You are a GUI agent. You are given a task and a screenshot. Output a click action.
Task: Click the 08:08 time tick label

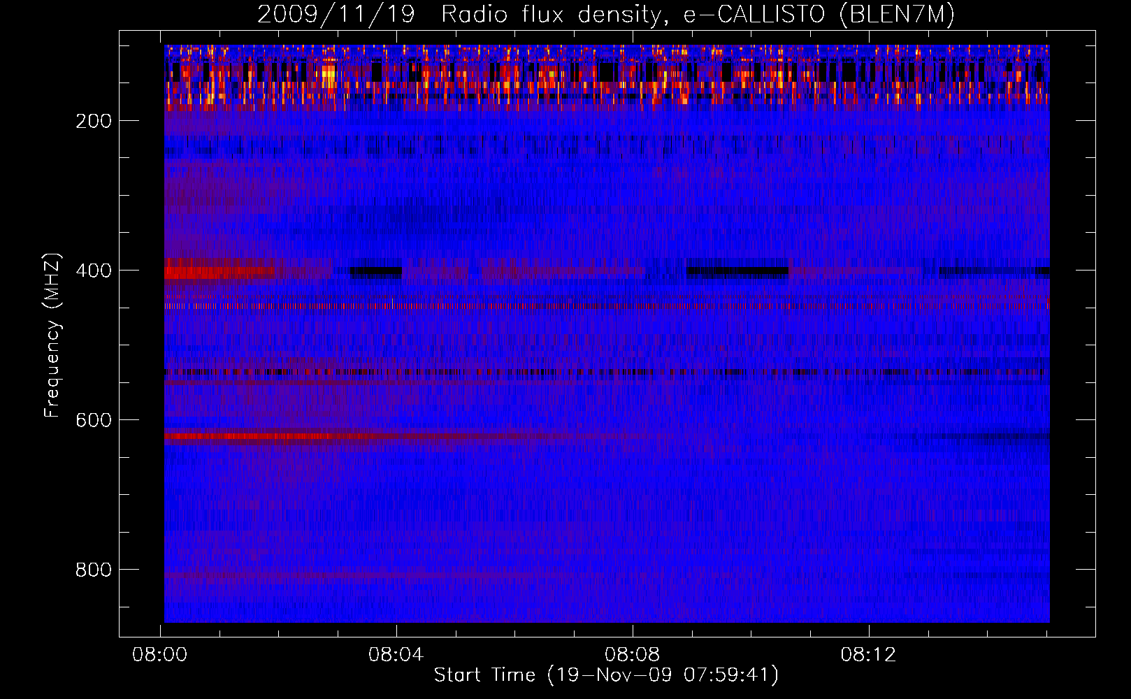[x=633, y=654]
